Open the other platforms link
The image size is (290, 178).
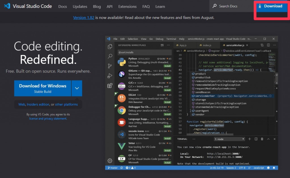point(66,104)
